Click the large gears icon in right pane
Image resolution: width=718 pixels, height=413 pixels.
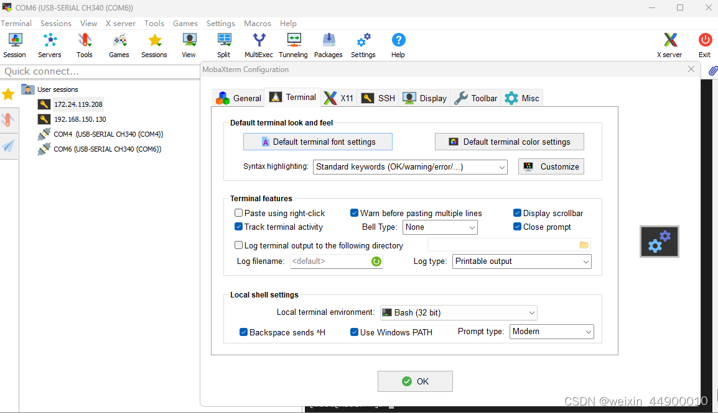click(x=660, y=241)
